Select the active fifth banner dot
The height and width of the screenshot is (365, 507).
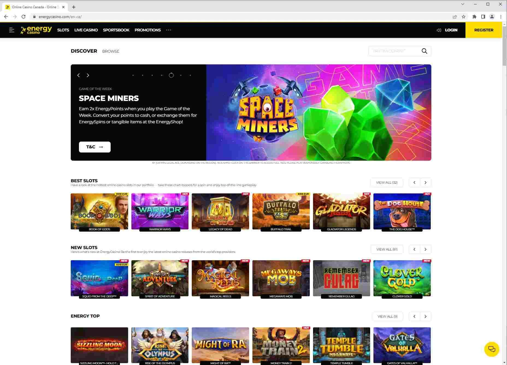[x=171, y=75]
